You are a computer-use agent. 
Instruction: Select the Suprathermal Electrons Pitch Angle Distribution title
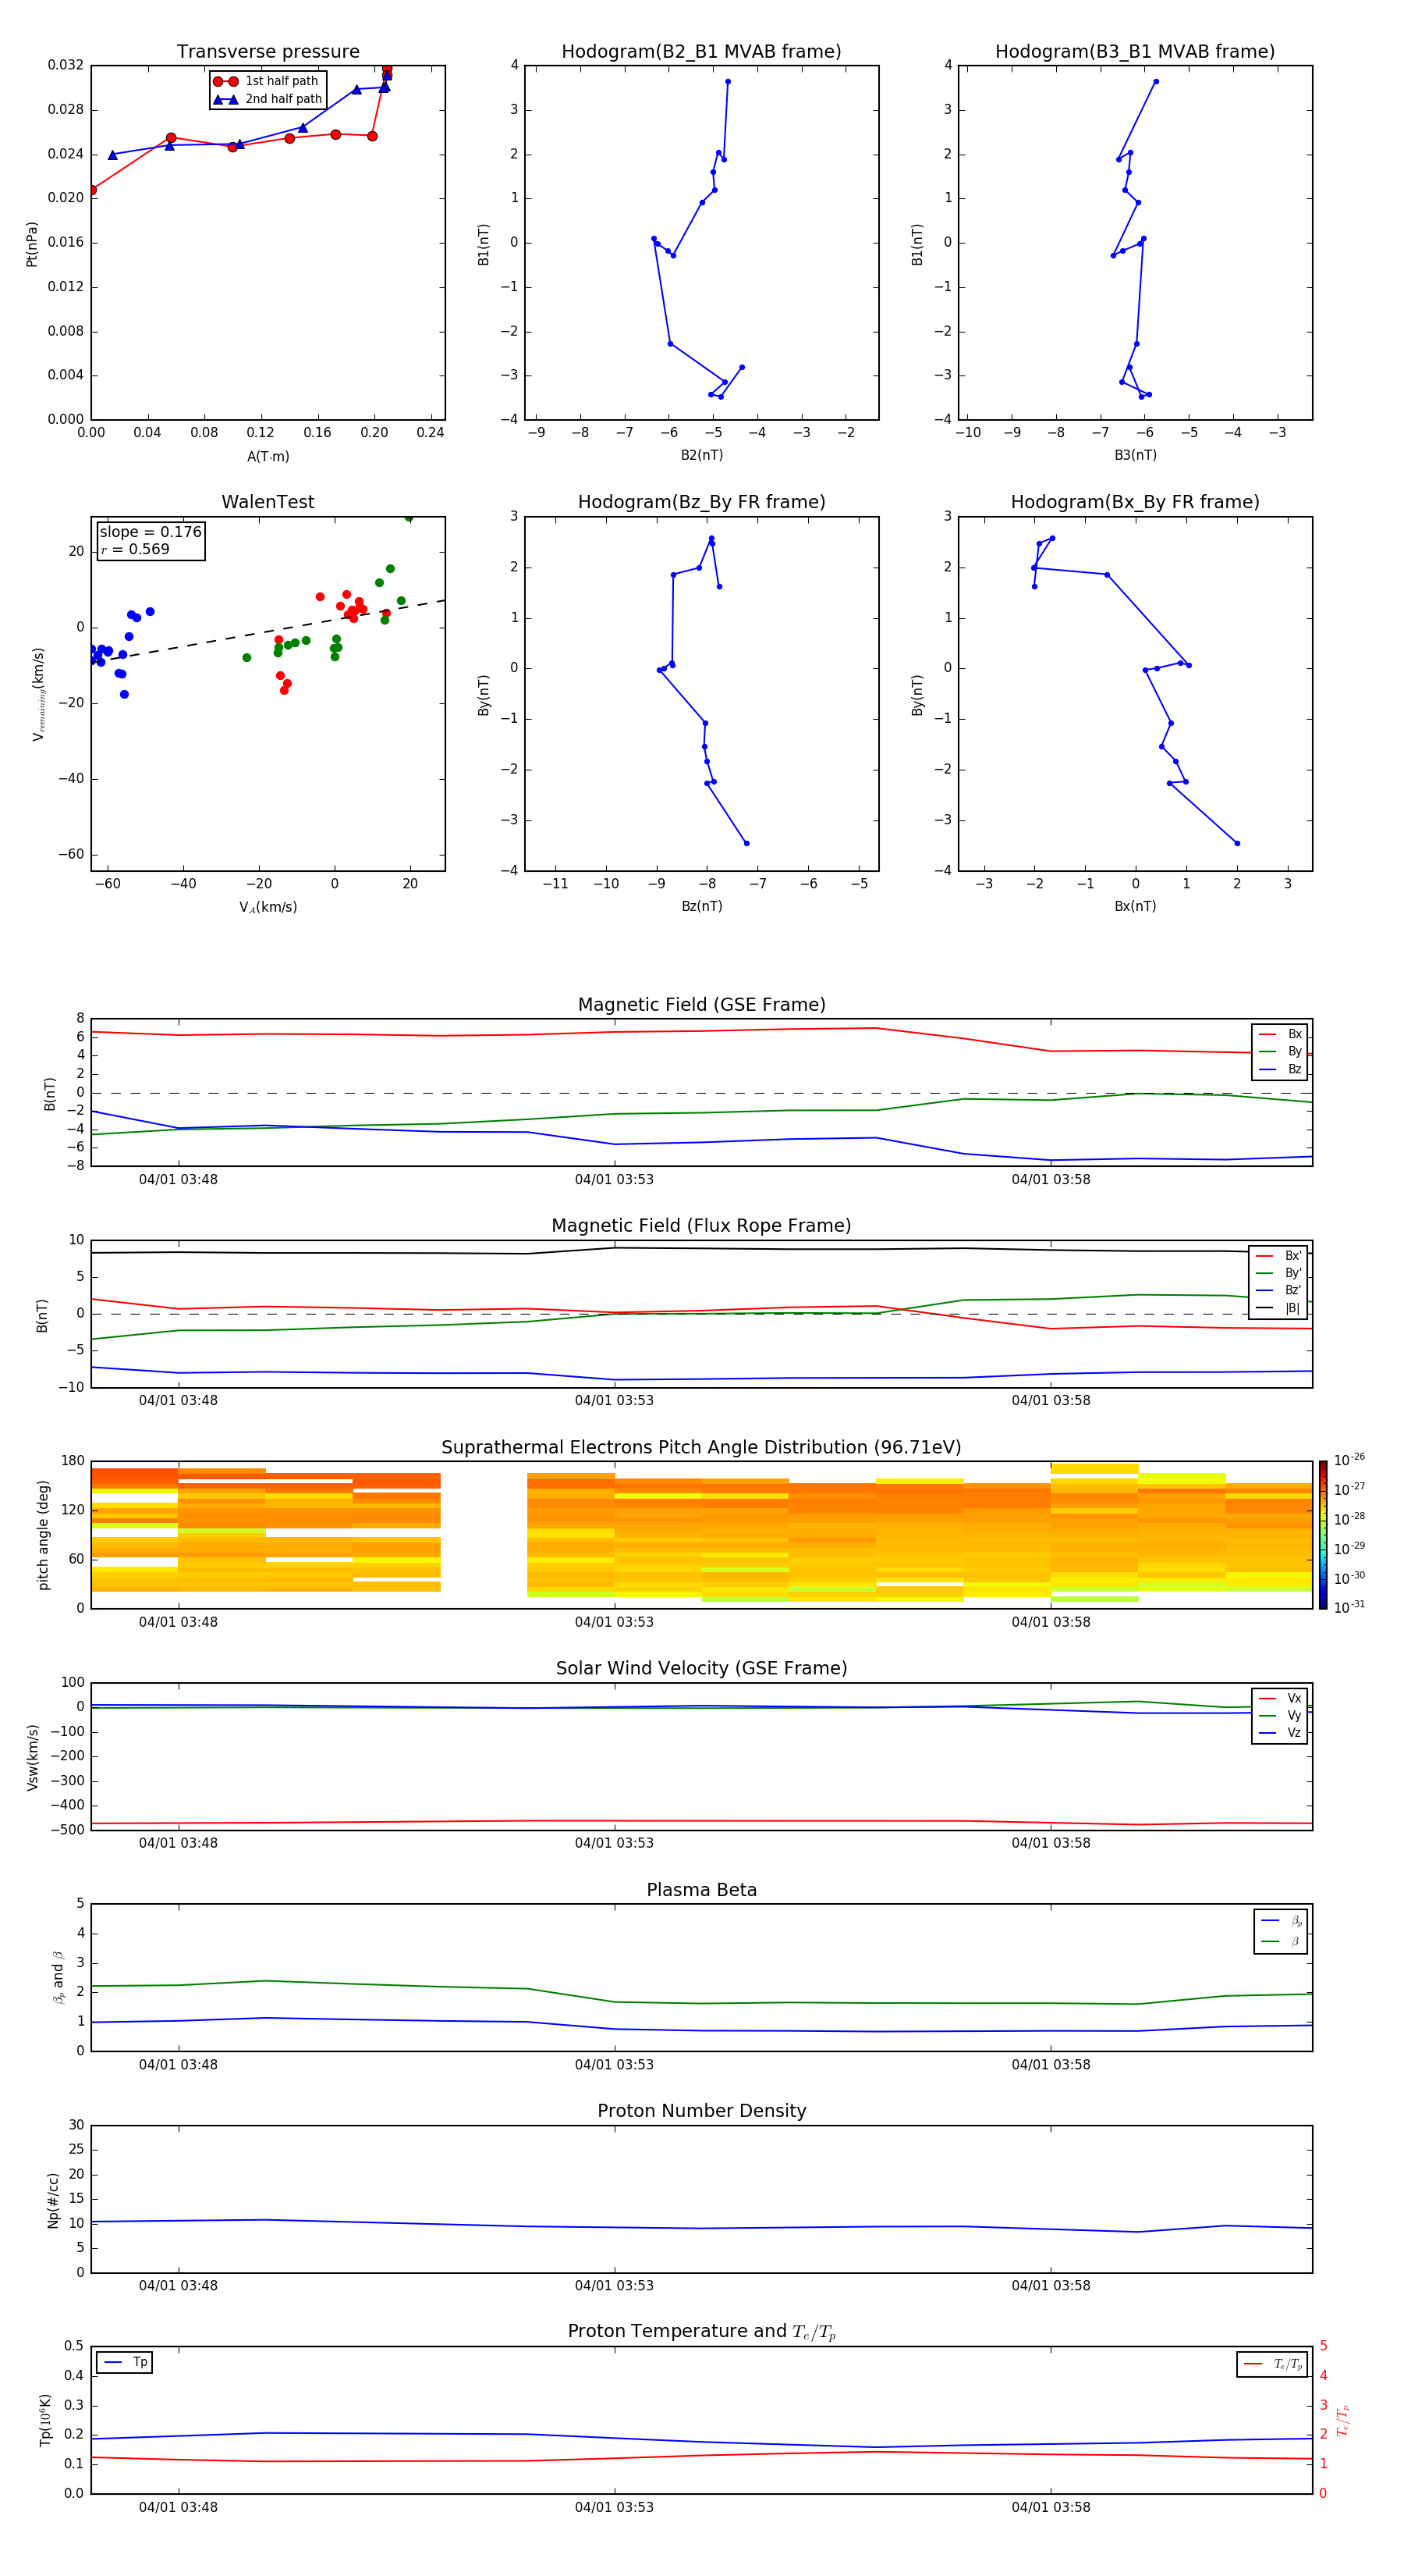click(701, 1448)
